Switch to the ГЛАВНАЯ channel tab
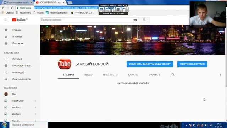 click(68, 75)
